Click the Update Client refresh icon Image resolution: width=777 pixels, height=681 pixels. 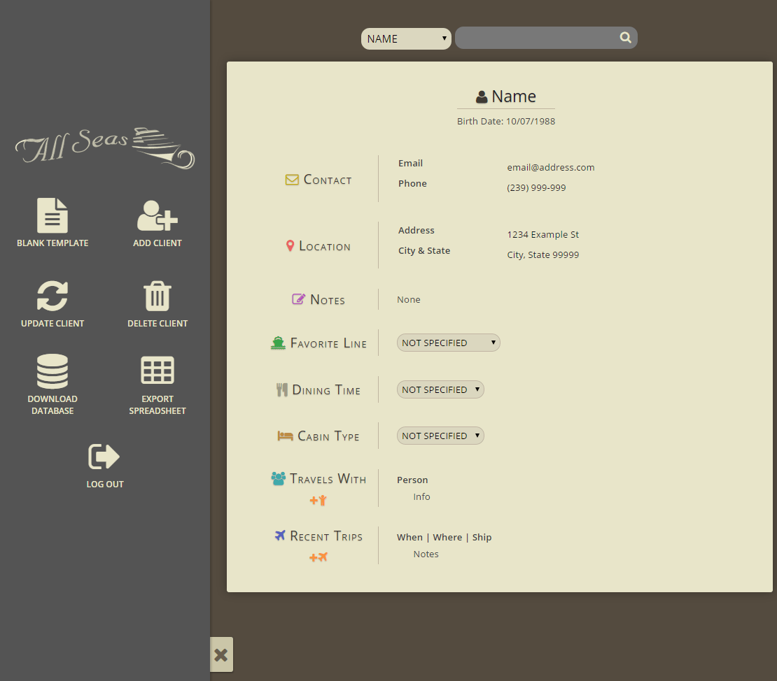tap(52, 296)
